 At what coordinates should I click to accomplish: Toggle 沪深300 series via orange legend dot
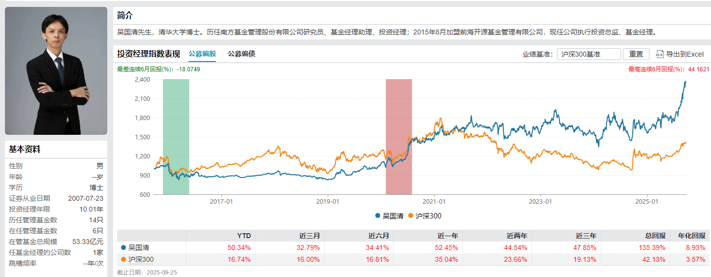click(411, 215)
